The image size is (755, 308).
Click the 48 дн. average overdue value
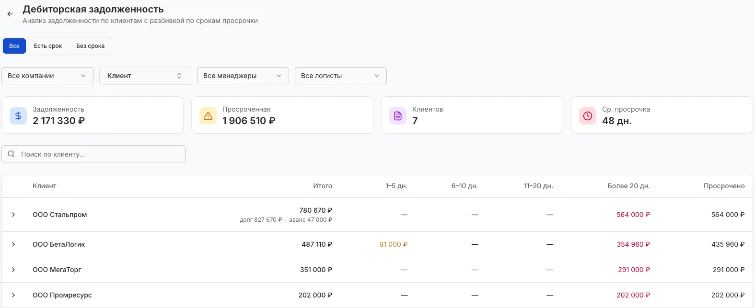click(617, 121)
